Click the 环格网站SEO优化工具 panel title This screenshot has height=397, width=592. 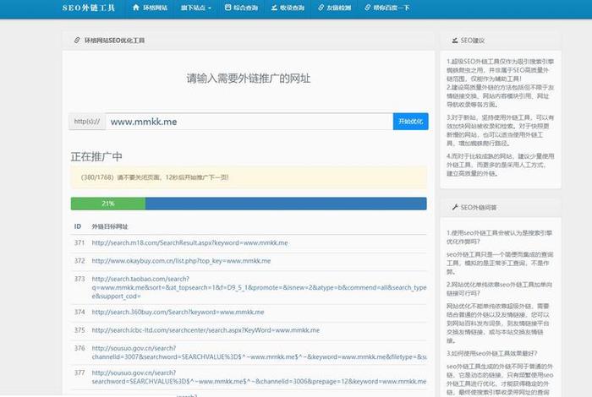[114, 41]
